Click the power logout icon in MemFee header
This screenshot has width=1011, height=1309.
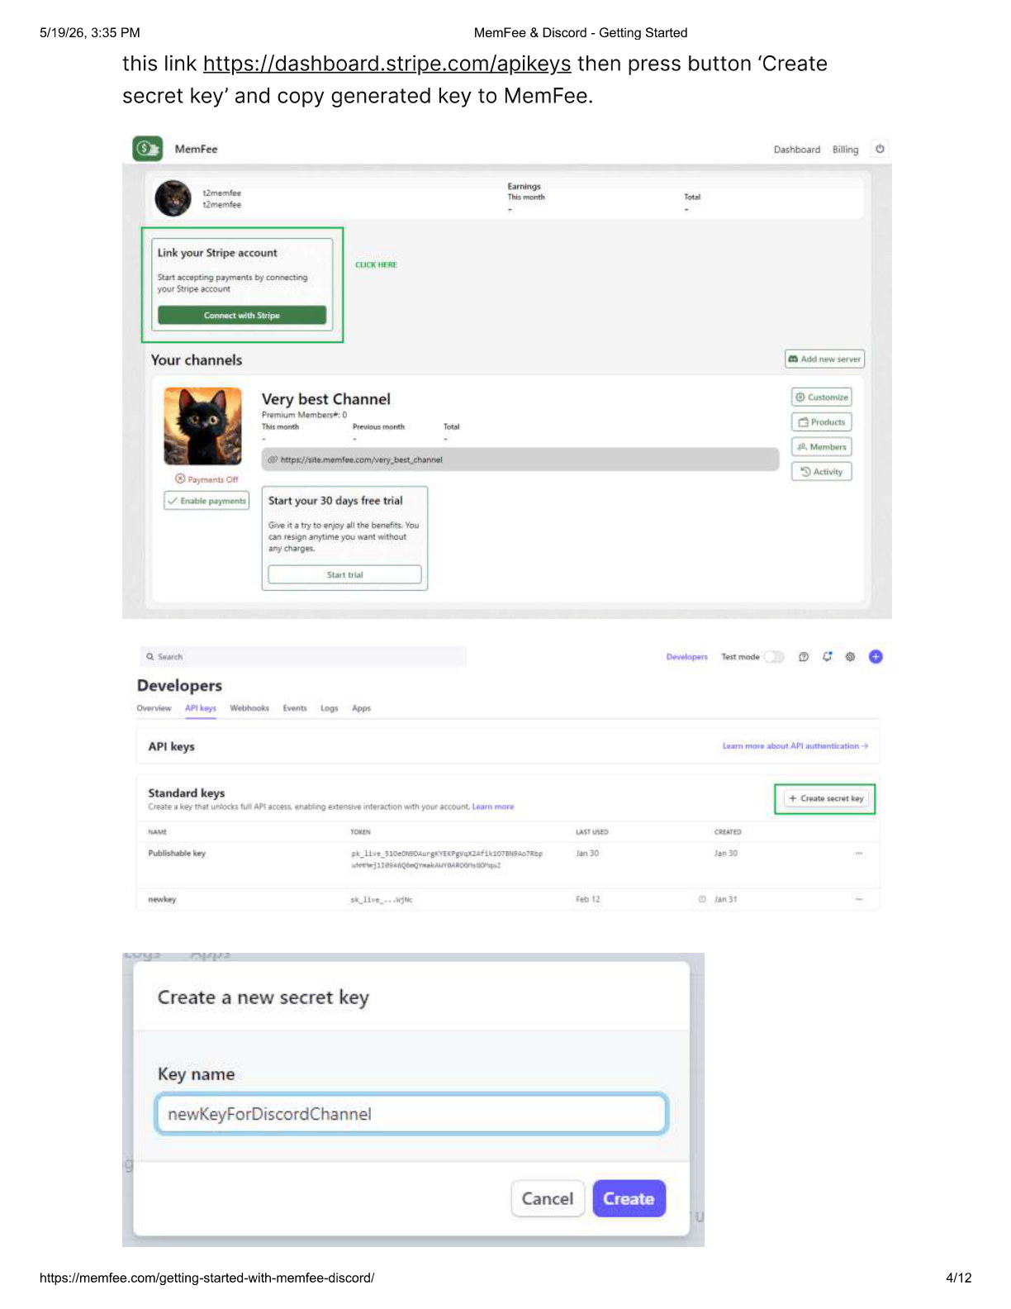(880, 149)
